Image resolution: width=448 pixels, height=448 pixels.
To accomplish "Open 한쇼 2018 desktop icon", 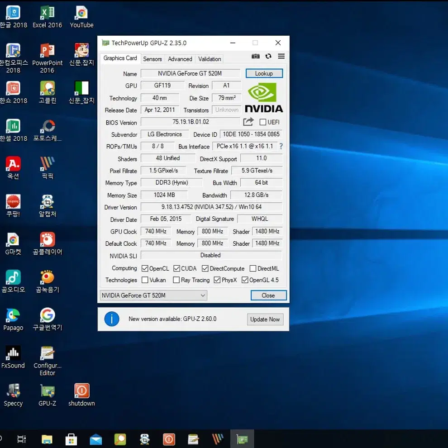I will point(13,93).
